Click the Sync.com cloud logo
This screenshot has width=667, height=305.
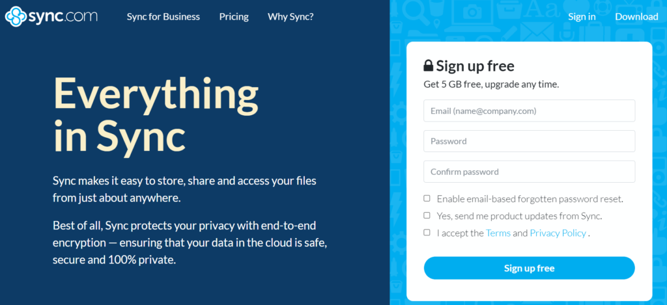16,16
